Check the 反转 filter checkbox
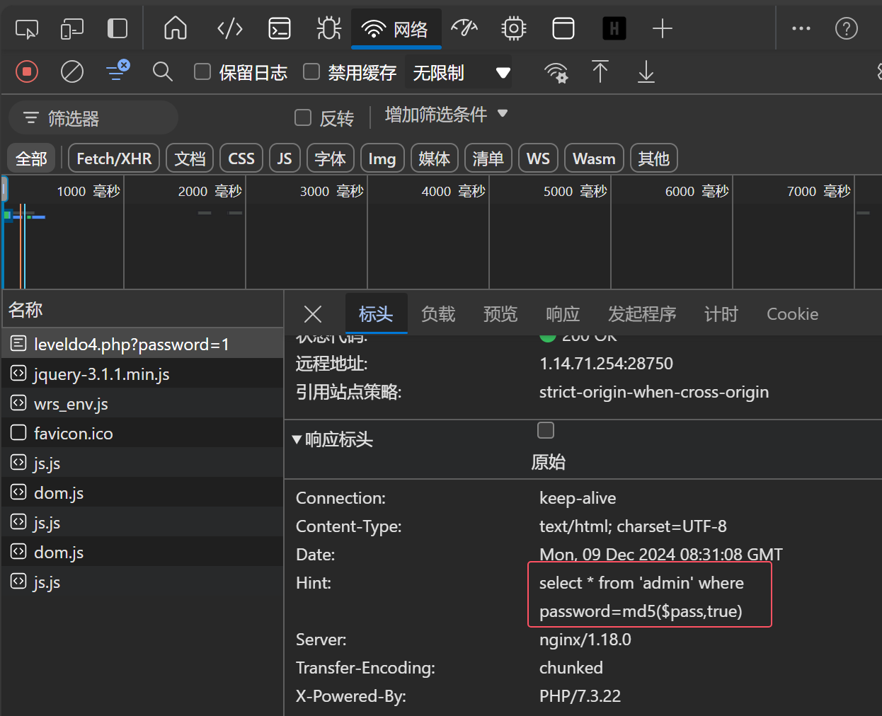The image size is (882, 716). click(303, 117)
